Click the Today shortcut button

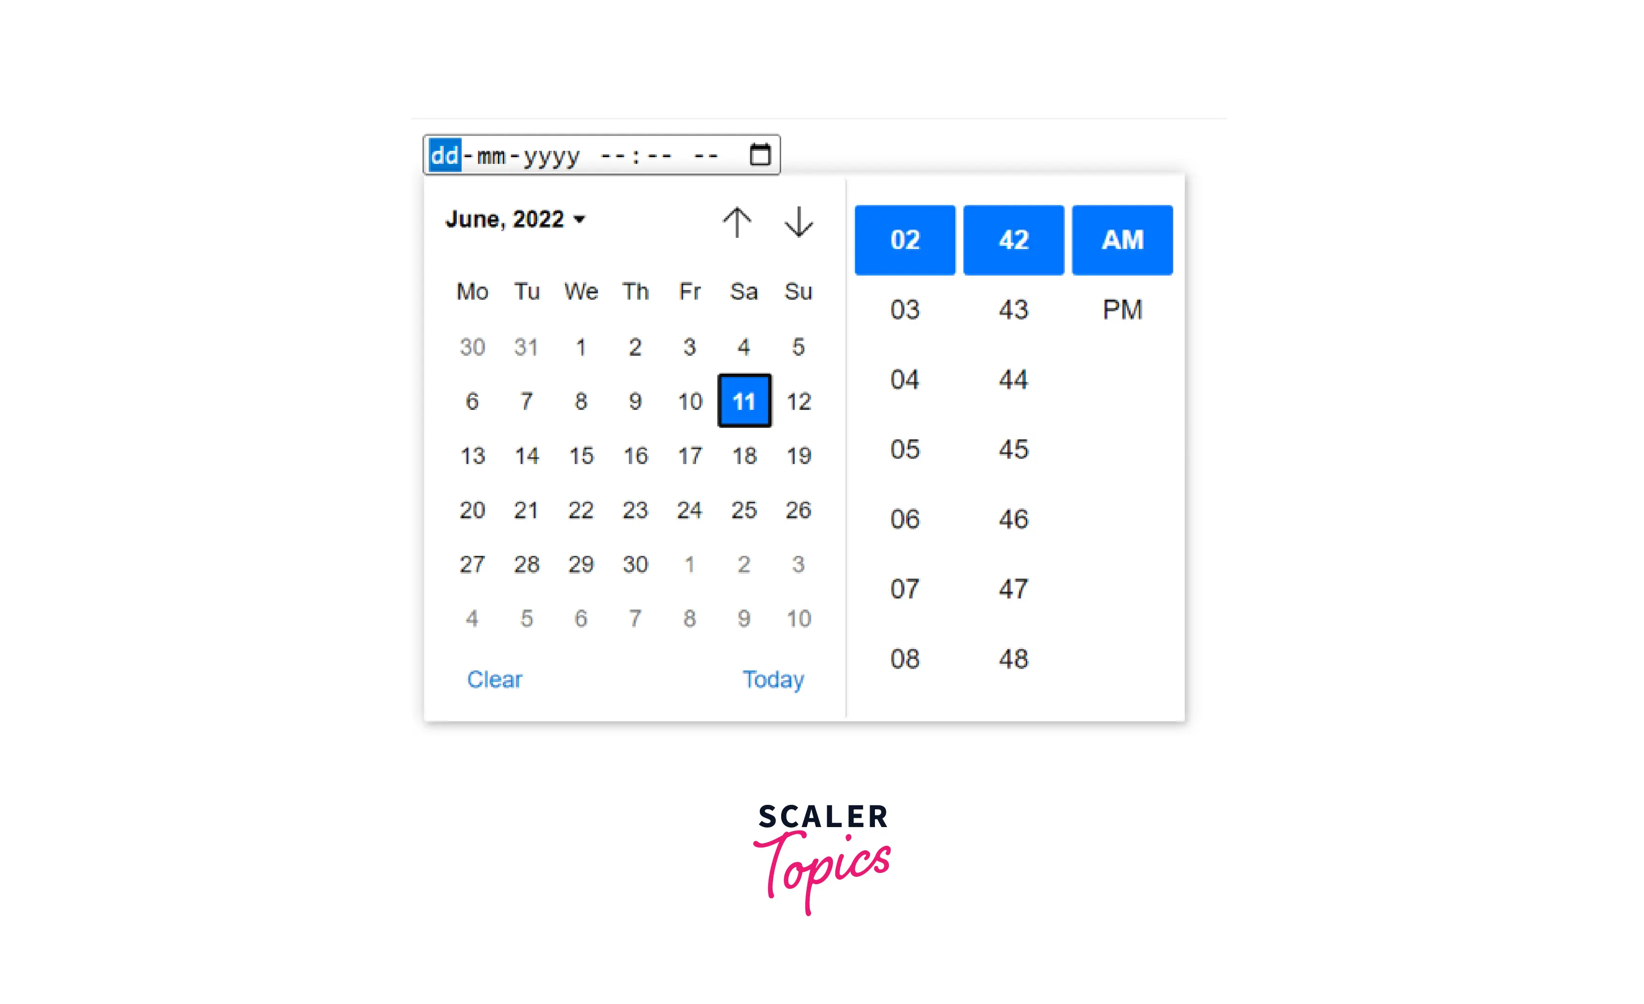[775, 679]
